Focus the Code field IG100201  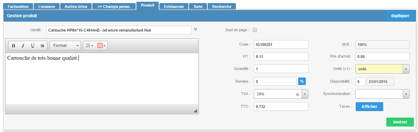tap(281, 44)
